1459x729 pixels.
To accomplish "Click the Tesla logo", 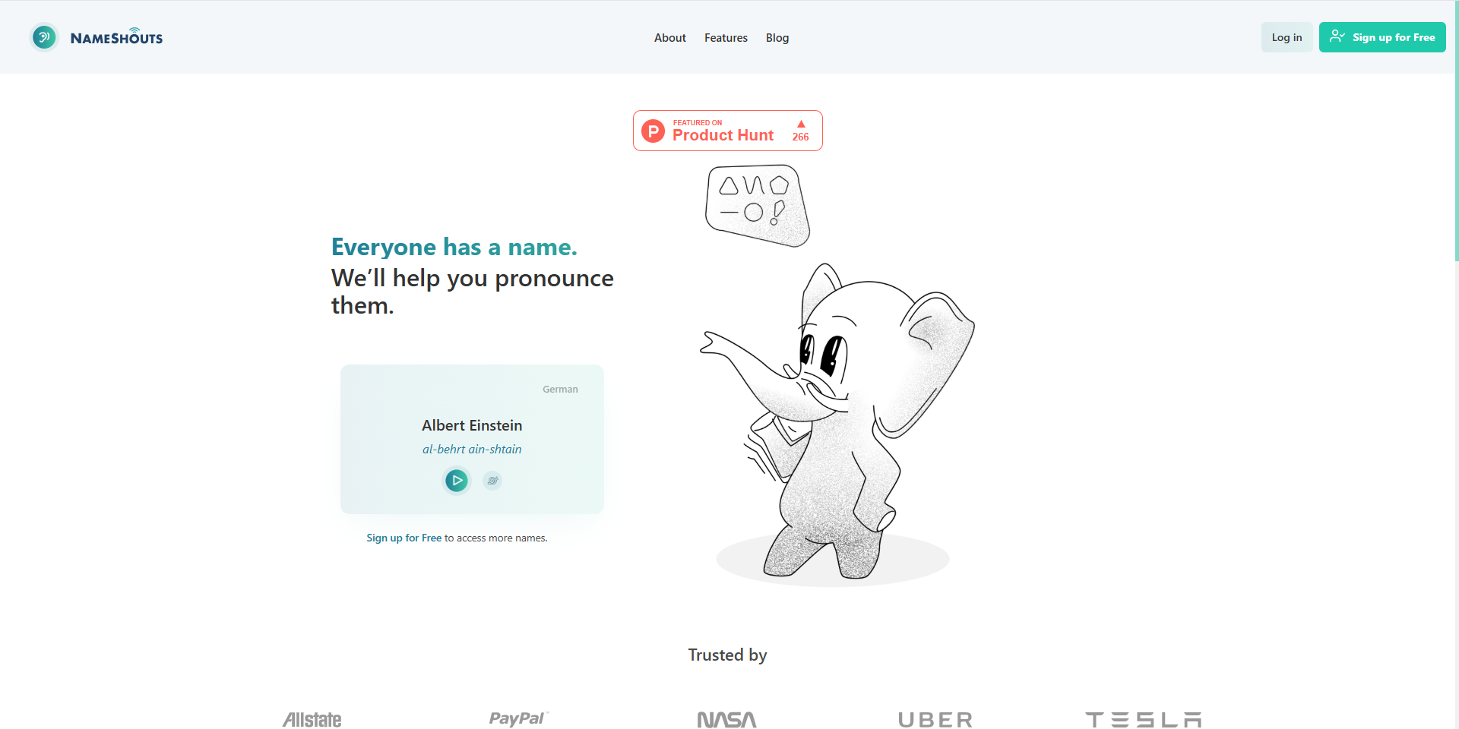I will point(1144,719).
